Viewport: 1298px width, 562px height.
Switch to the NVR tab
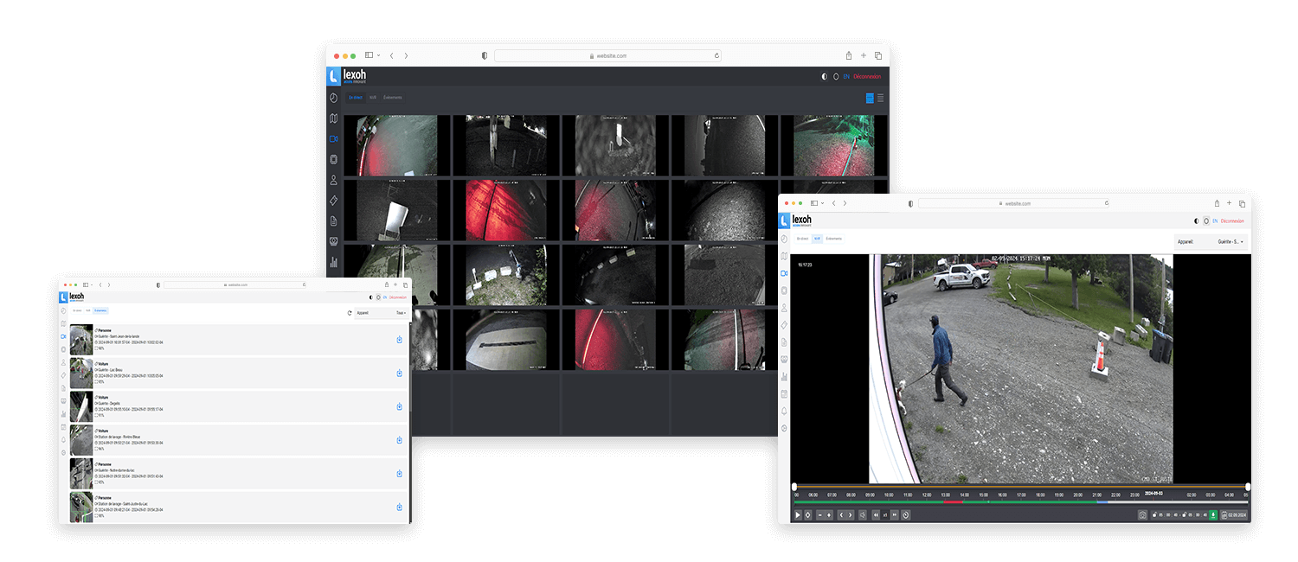pos(372,97)
